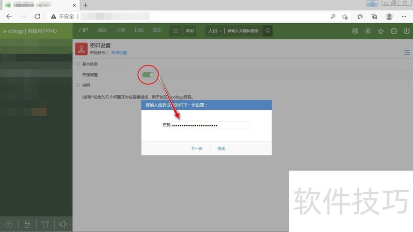This screenshot has height=232, width=413.
Task: Click the shirt theme icon in sidebar footer
Action: tap(45, 224)
